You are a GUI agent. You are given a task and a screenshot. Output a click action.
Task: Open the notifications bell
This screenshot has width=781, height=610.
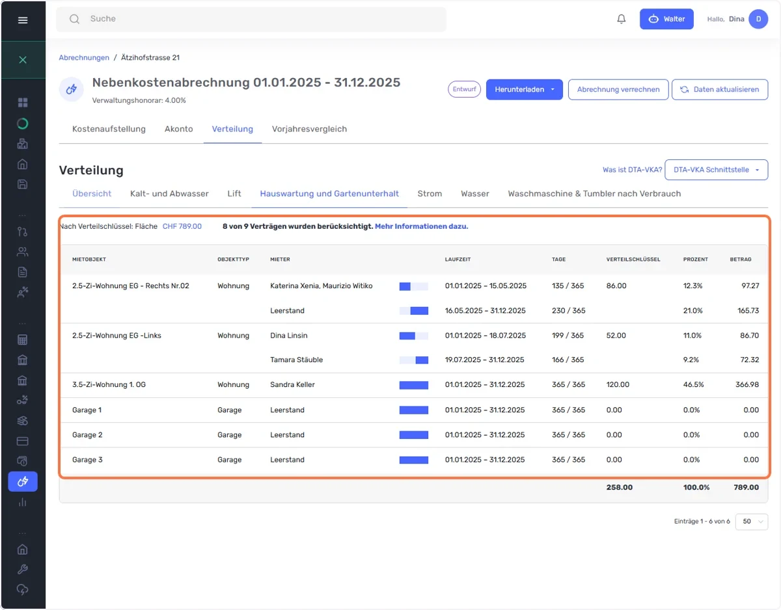(x=622, y=19)
